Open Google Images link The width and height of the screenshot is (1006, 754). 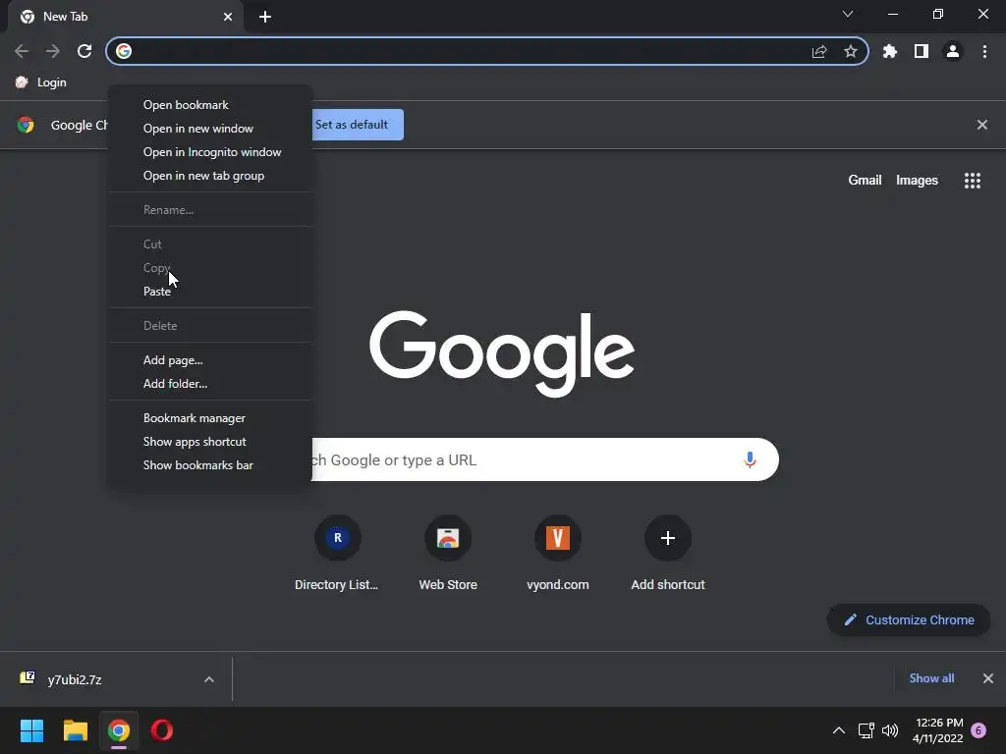917,181
